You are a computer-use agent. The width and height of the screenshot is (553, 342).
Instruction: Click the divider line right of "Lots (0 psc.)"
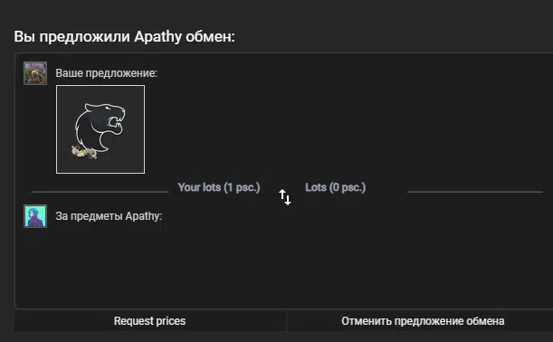click(475, 192)
